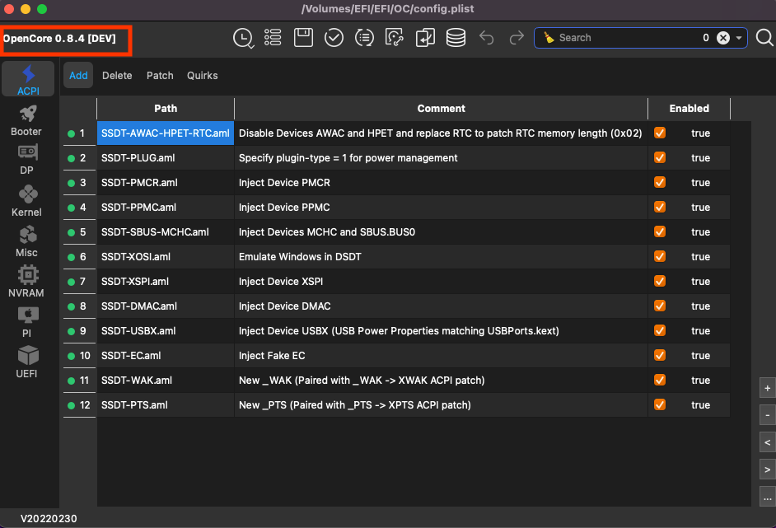Click the database stack toolbar icon

pyautogui.click(x=456, y=38)
